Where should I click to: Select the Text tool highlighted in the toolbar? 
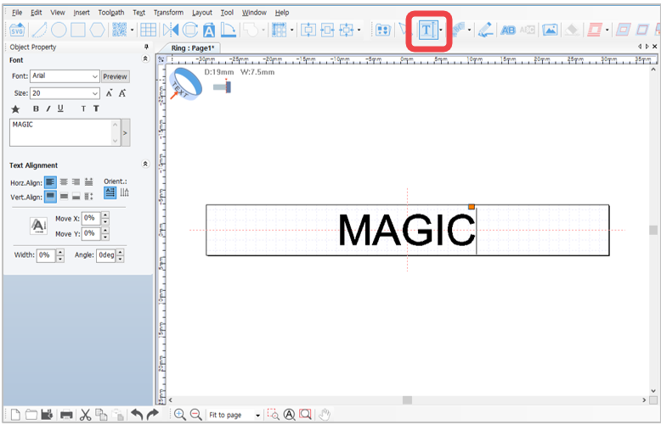[x=428, y=31]
